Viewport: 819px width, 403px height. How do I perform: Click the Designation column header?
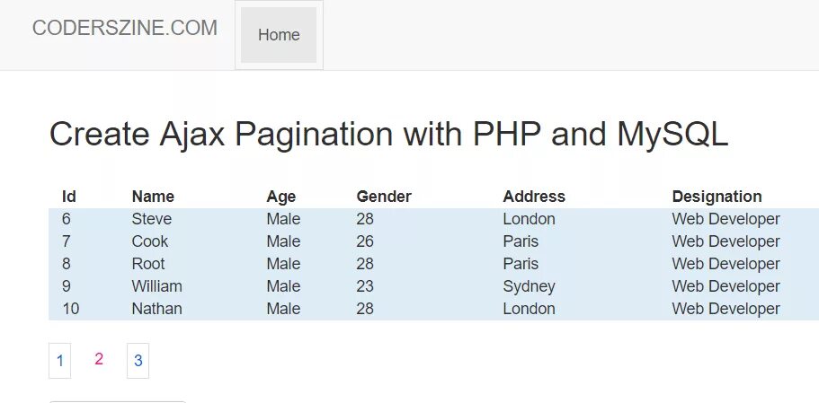[717, 197]
